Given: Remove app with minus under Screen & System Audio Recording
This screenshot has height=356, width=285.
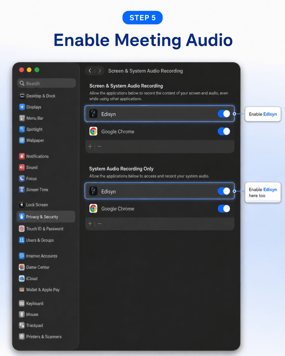Looking at the screenshot, I should (100, 147).
